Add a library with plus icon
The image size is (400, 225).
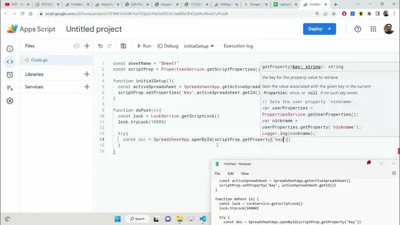tap(87, 74)
